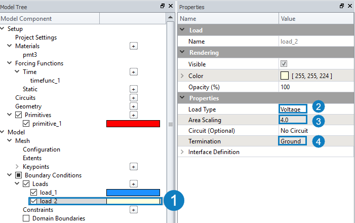Collapse the Setup tree node
This screenshot has height=223, width=355.
click(x=2, y=28)
